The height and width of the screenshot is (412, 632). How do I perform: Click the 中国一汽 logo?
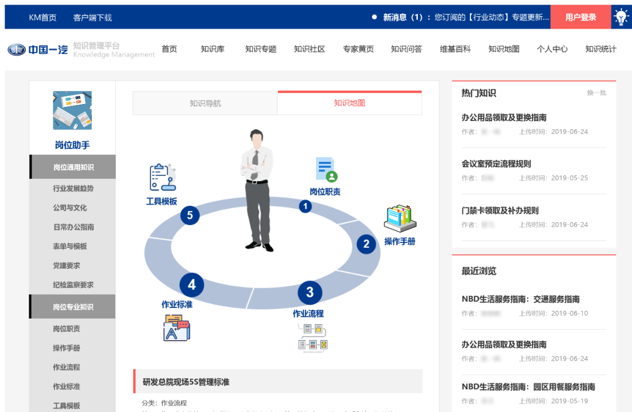37,50
